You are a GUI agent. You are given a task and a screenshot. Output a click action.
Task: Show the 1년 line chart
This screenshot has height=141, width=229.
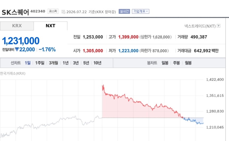point(66,63)
